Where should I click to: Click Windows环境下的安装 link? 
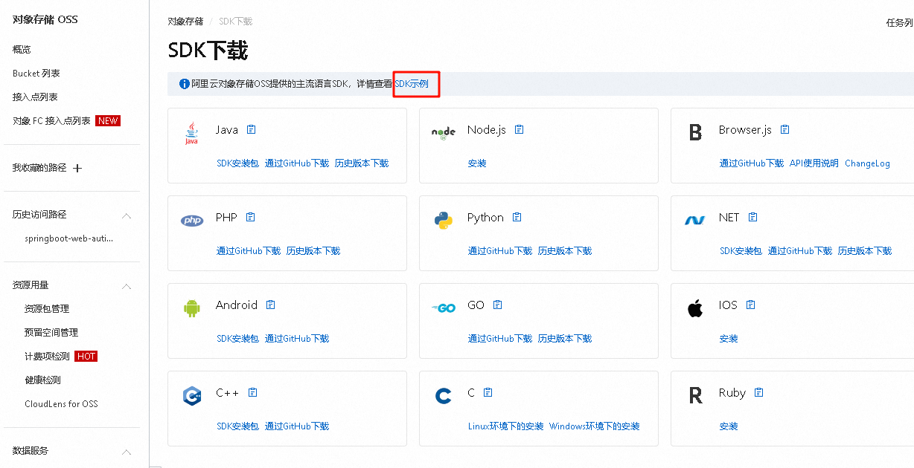(595, 426)
